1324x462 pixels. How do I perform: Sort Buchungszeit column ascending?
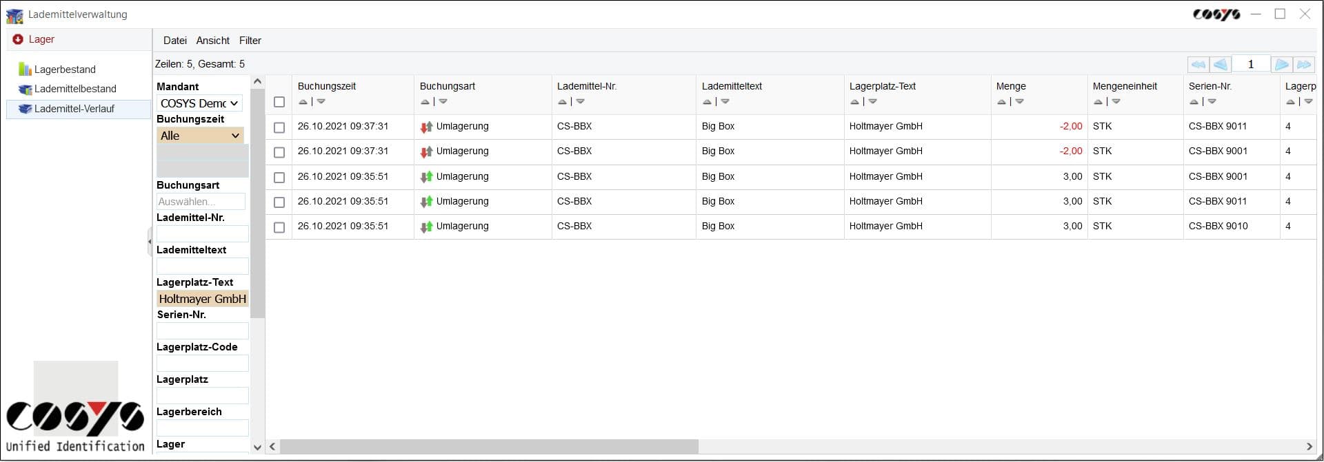pyautogui.click(x=303, y=102)
